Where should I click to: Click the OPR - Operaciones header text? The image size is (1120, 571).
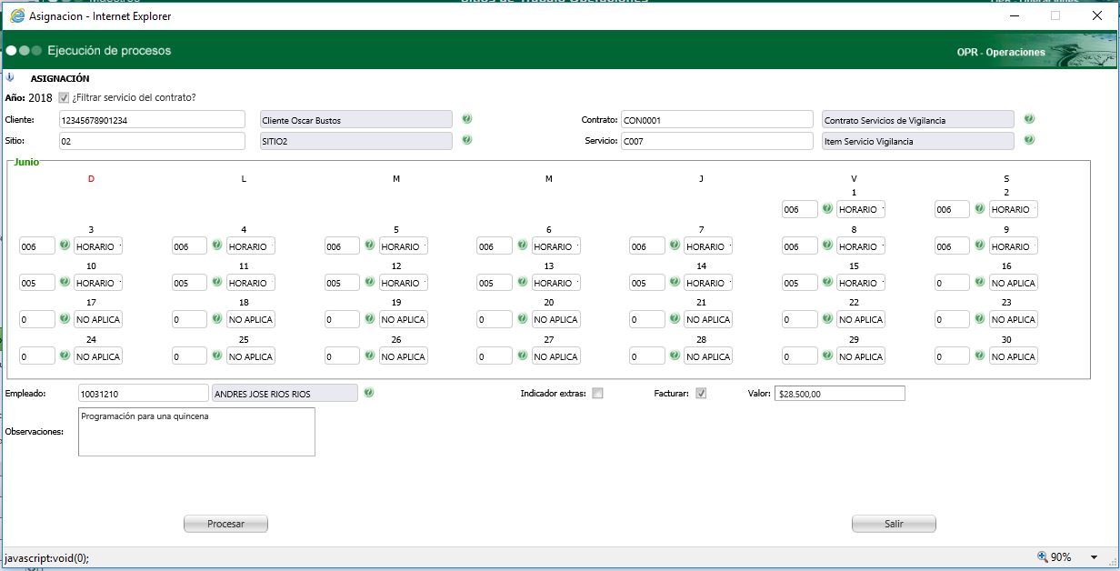click(x=1001, y=53)
